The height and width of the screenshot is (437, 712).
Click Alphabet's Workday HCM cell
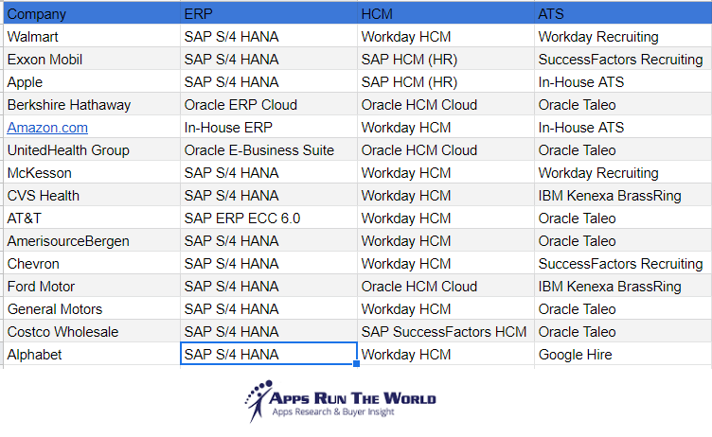point(446,354)
